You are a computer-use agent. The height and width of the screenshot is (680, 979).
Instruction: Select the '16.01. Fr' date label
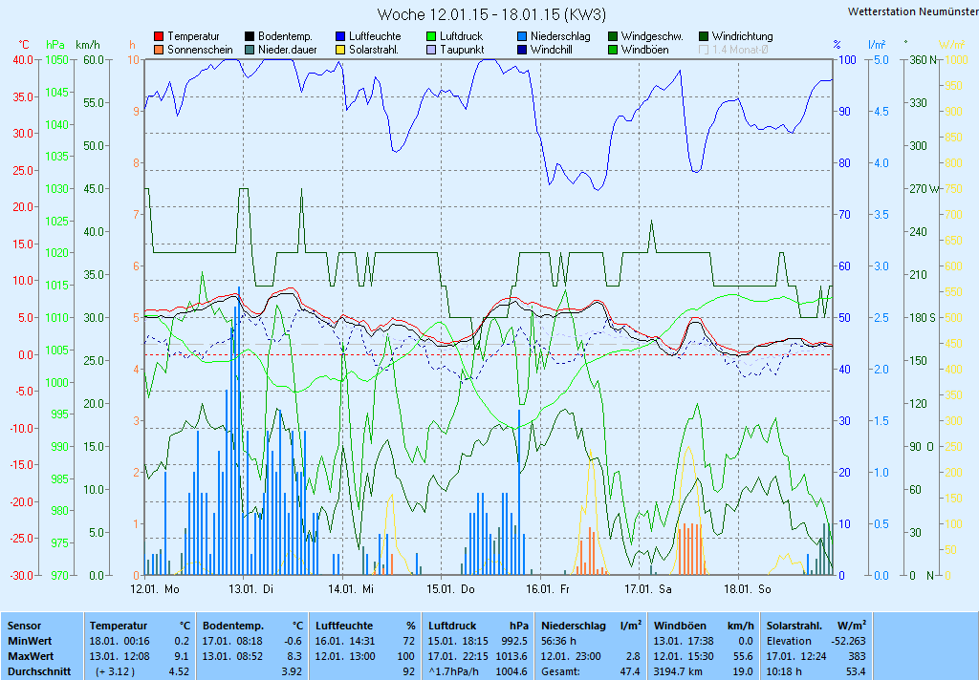point(548,589)
